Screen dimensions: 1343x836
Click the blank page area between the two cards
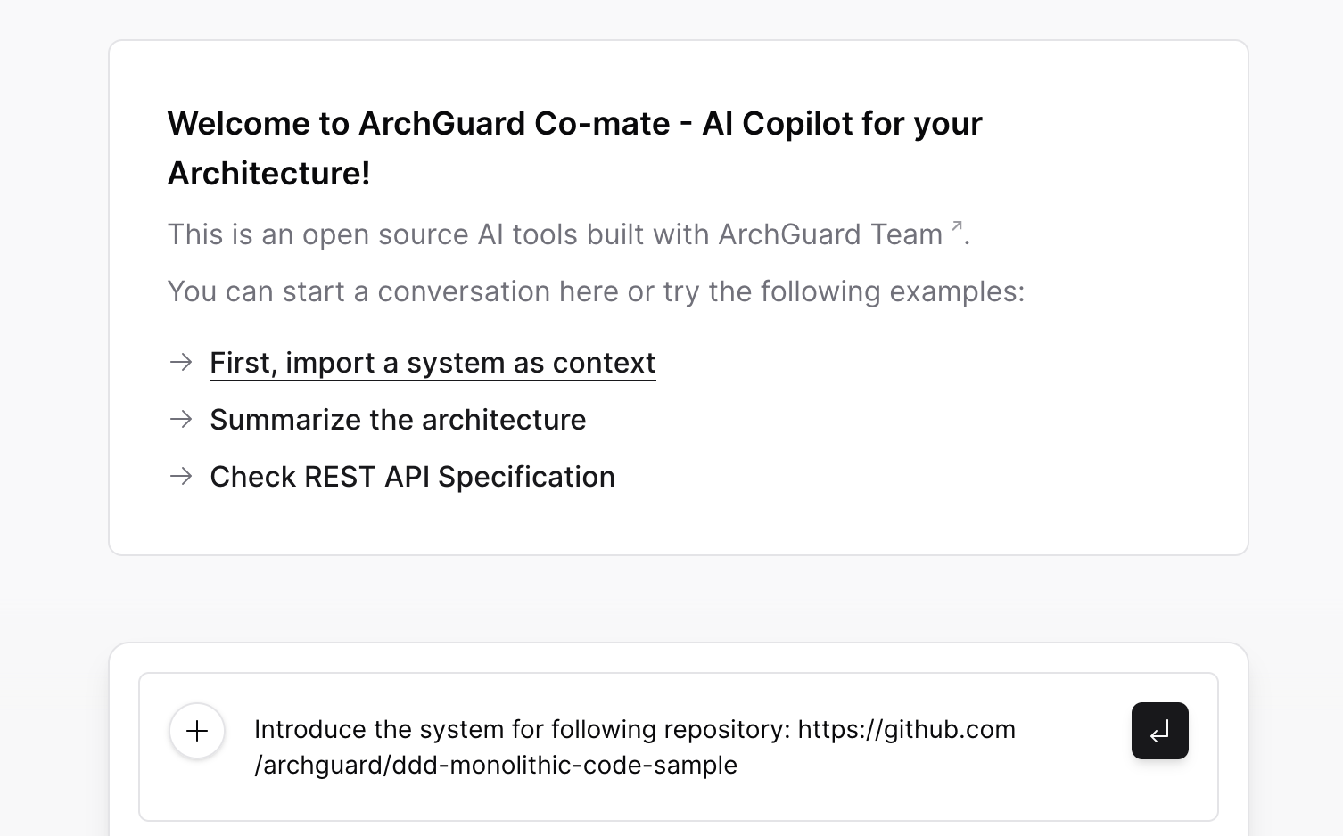click(x=678, y=599)
